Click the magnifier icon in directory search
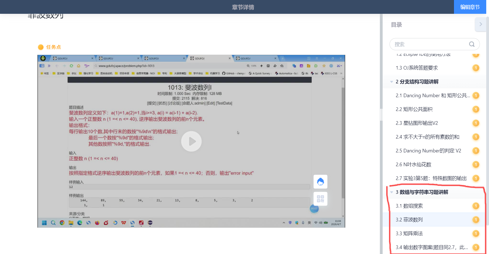 pos(472,44)
